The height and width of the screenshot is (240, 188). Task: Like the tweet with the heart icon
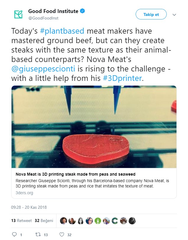coord(62,235)
